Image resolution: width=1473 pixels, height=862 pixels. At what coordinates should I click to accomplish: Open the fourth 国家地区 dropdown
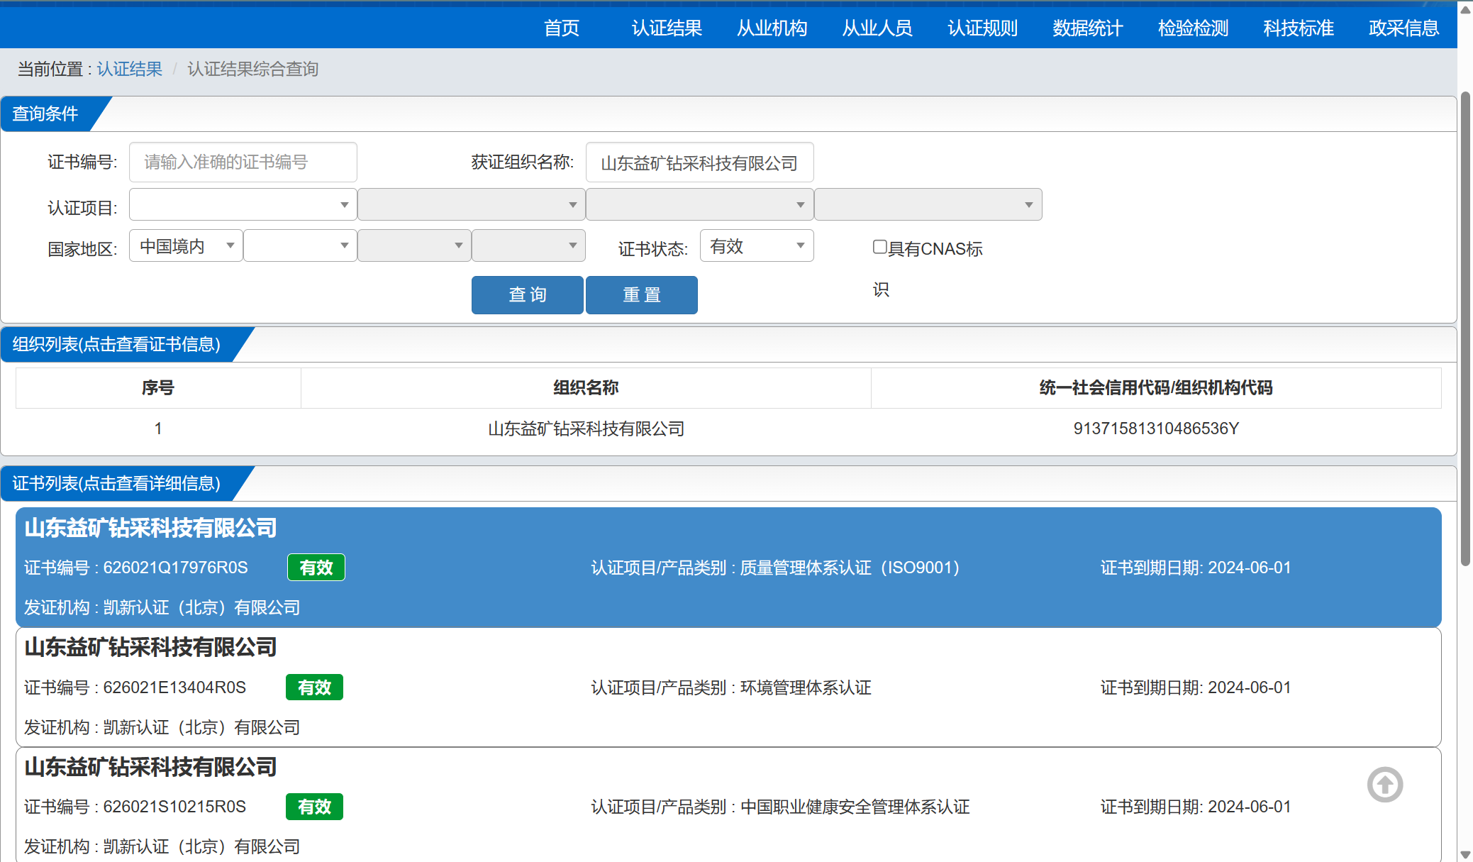[x=528, y=245]
